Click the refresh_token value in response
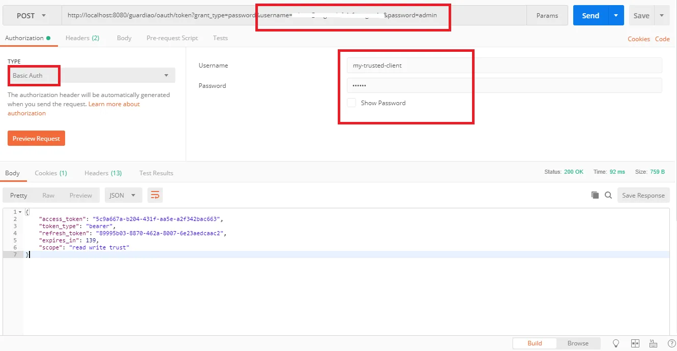This screenshot has height=351, width=677. [160, 233]
